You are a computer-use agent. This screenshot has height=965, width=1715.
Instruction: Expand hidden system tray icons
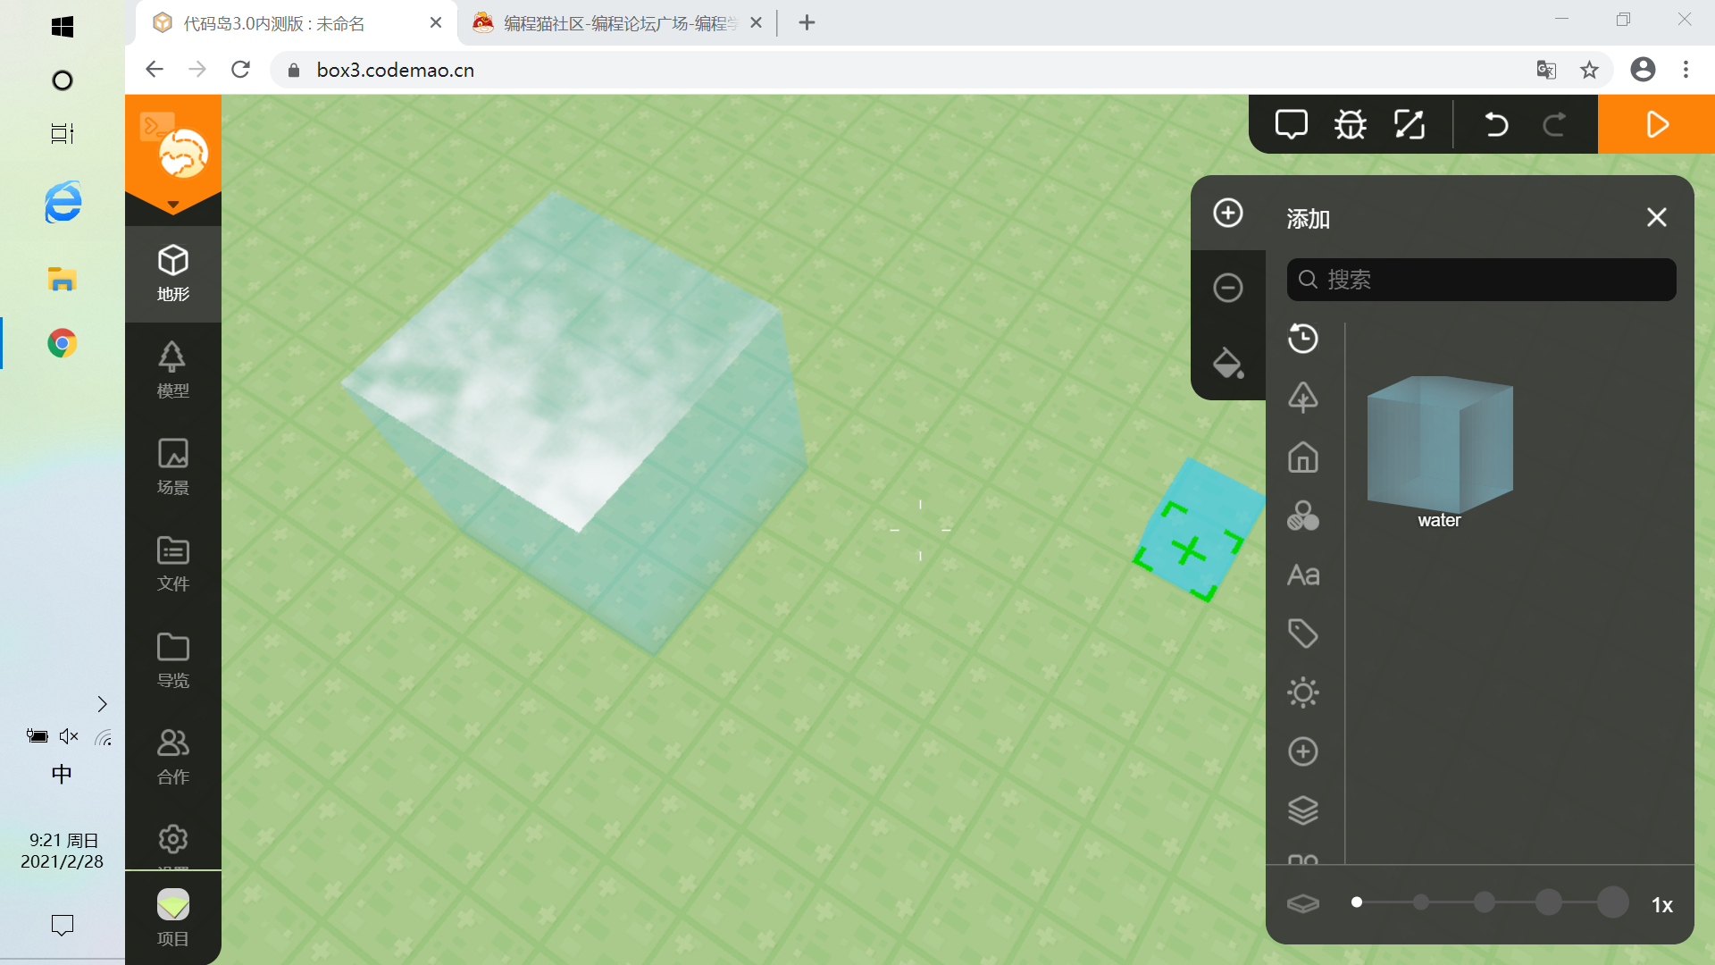(102, 704)
